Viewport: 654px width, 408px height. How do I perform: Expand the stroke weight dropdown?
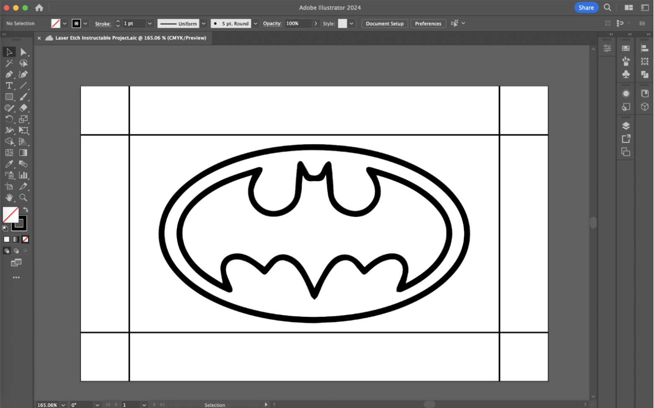coord(149,24)
